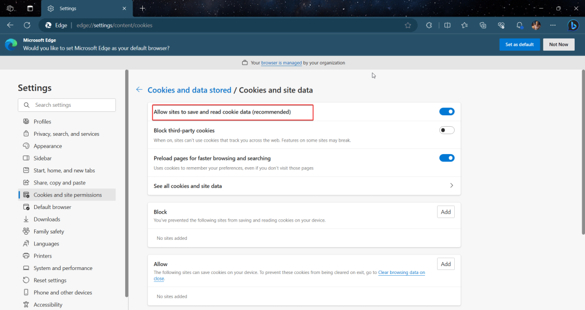The width and height of the screenshot is (585, 310).
Task: Click the Search settings field
Action: pos(67,105)
